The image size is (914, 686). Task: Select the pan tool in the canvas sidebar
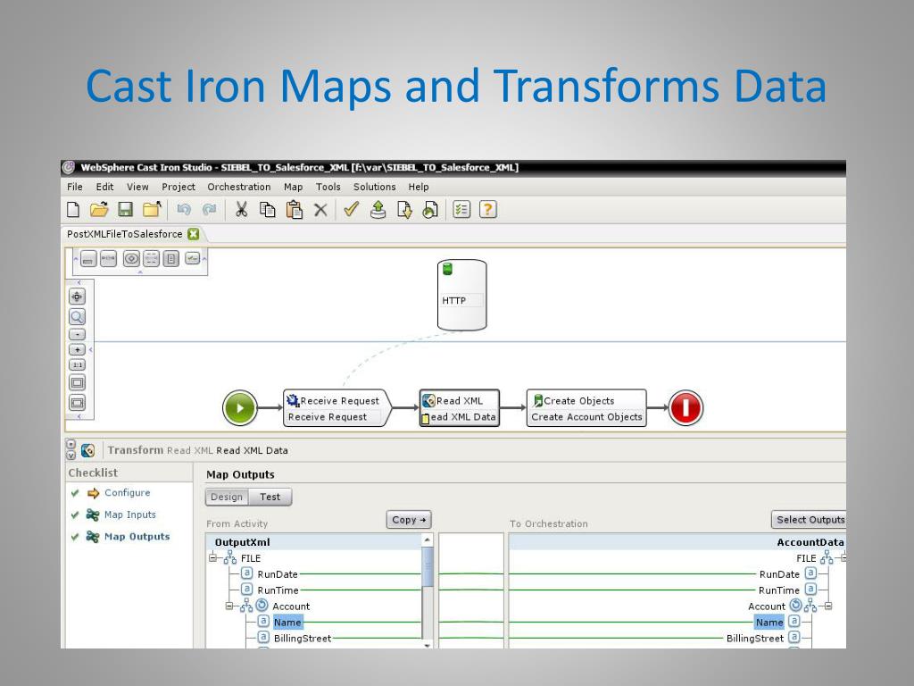tap(77, 297)
